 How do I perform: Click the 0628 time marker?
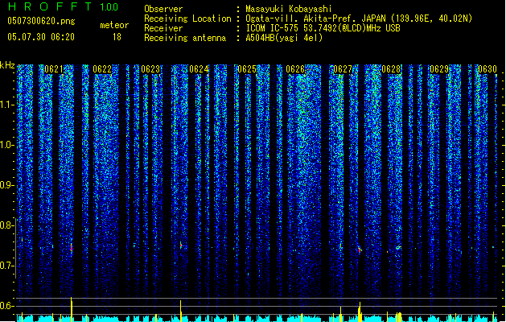pyautogui.click(x=391, y=69)
